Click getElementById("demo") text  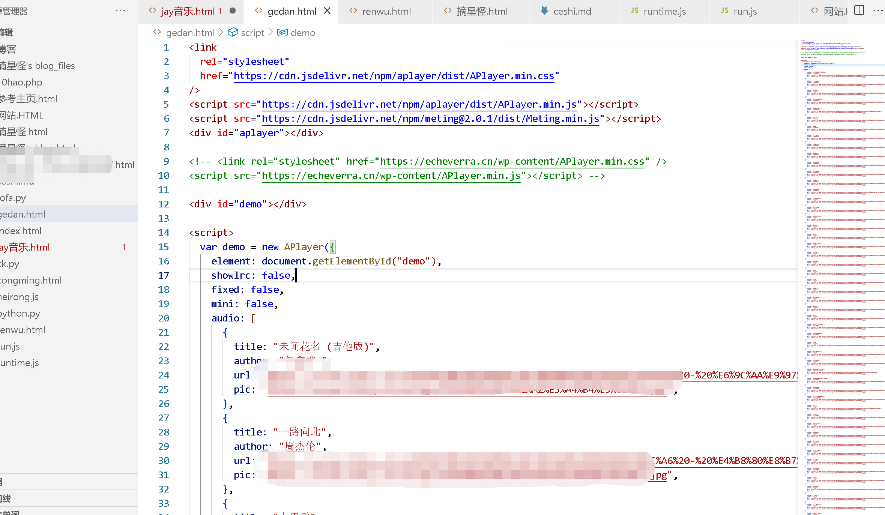tap(374, 261)
